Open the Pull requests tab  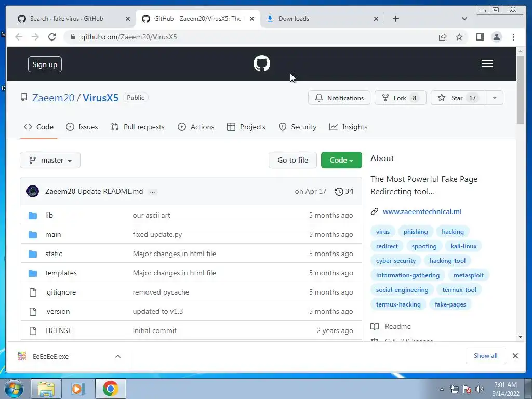click(x=137, y=127)
